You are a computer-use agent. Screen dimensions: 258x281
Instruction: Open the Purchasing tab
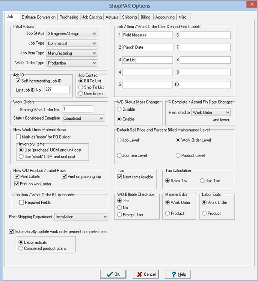[x=69, y=17]
